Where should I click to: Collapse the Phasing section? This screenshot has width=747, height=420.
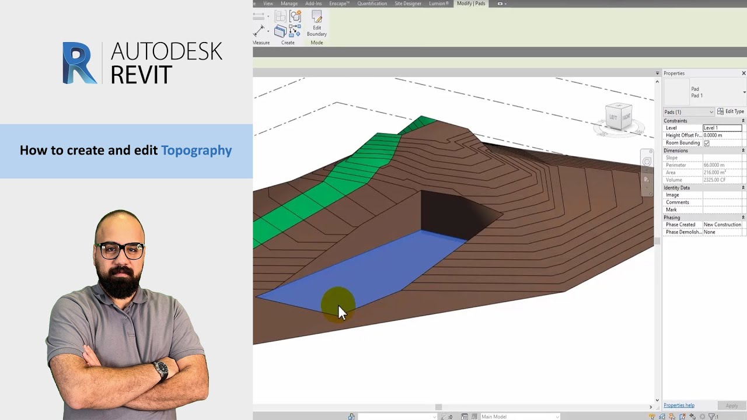click(x=743, y=218)
